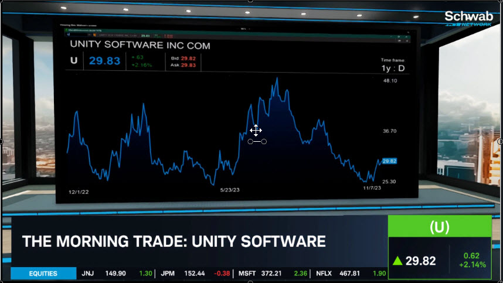The image size is (503, 283).
Task: Click the U symbol beside the blue price
Action: 74,60
